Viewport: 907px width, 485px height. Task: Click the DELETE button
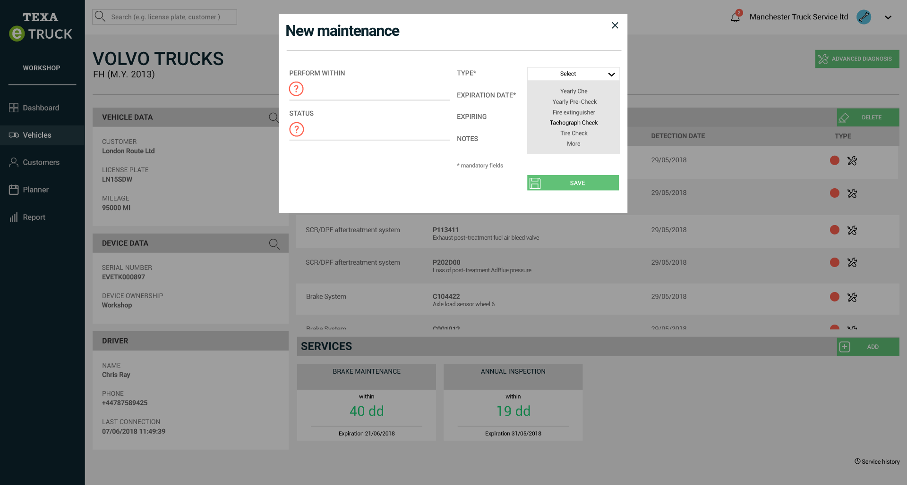pos(868,117)
